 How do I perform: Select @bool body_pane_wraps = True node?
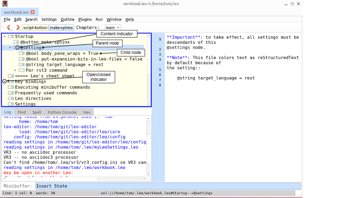[62, 54]
